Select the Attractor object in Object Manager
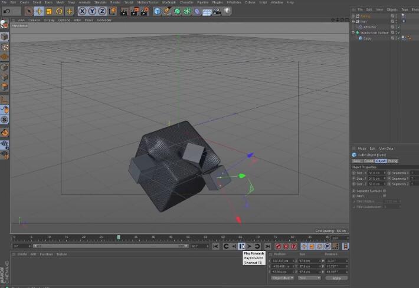Viewport: 419px width, 288px height. (x=369, y=27)
